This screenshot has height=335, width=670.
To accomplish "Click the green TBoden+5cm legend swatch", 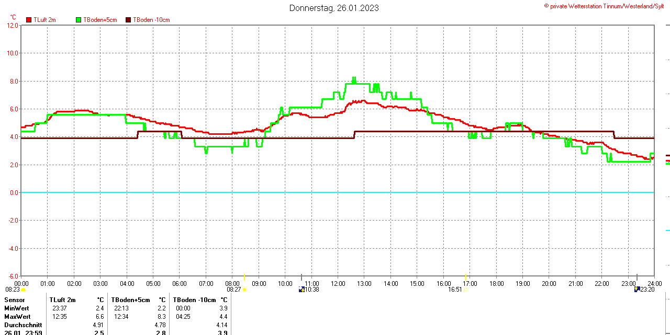I will [x=79, y=20].
